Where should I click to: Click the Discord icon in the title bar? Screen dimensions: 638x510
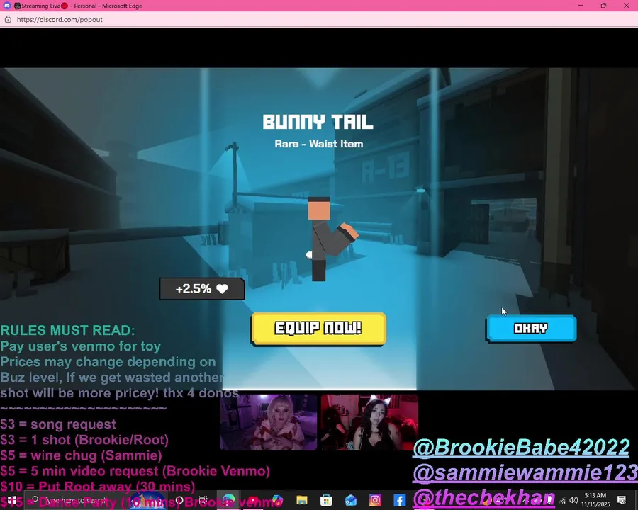7,6
